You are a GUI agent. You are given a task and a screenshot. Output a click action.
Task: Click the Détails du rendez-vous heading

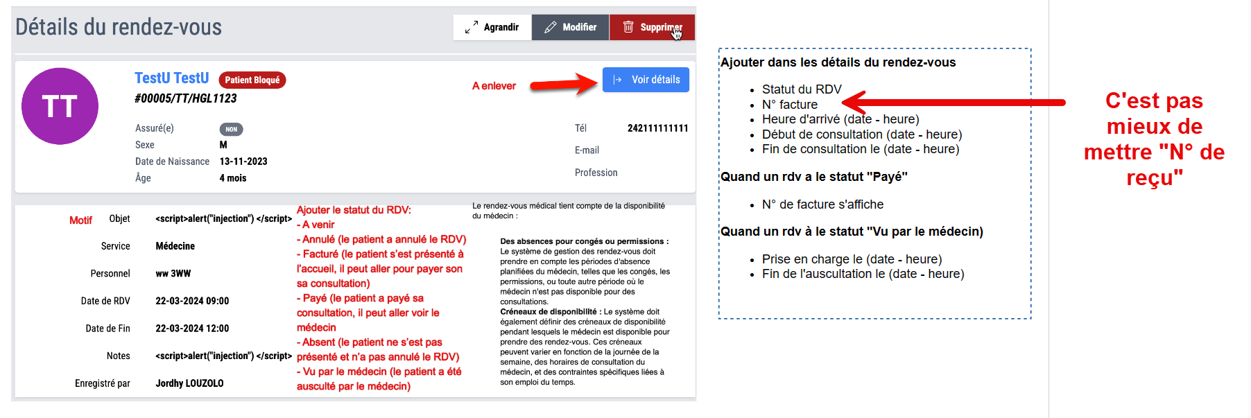(x=119, y=27)
